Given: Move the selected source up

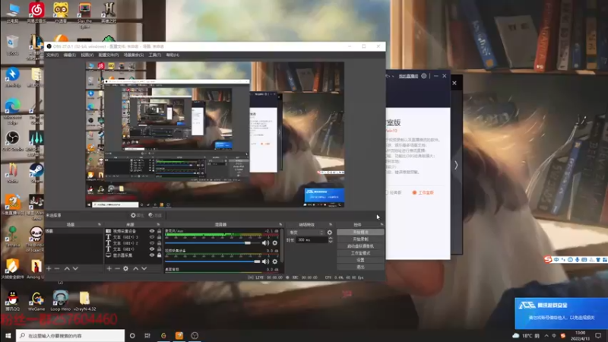Looking at the screenshot, I should pos(136,268).
